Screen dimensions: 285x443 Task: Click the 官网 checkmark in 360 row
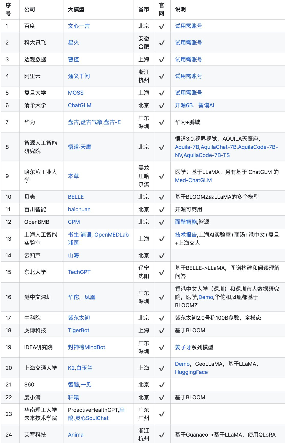click(x=162, y=385)
